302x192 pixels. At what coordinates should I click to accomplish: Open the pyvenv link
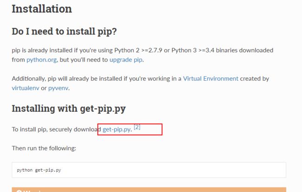[58, 88]
